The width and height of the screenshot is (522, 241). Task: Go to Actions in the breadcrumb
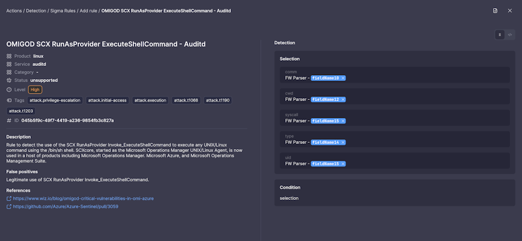click(14, 11)
